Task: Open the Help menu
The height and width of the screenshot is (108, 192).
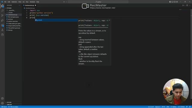Action: coord(37,2)
